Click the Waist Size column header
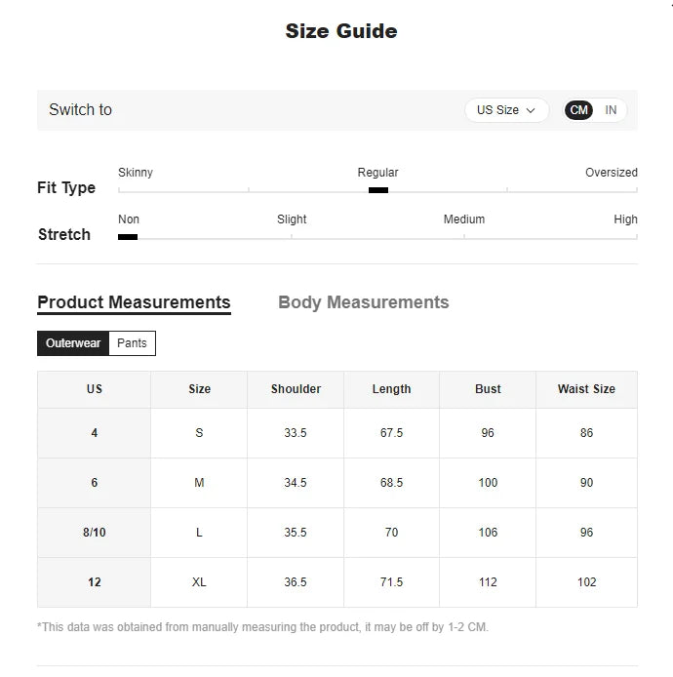The height and width of the screenshot is (677, 673). 586,389
